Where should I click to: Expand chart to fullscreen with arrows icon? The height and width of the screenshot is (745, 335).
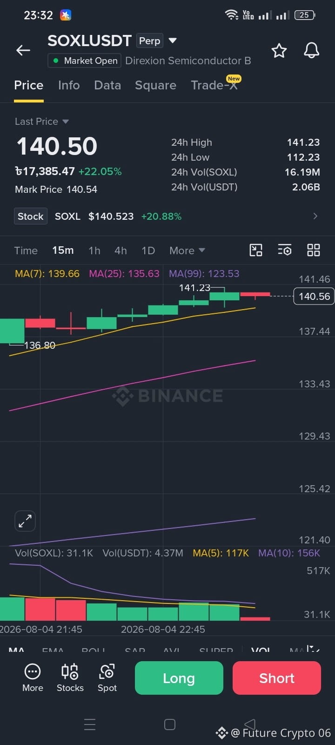click(25, 521)
